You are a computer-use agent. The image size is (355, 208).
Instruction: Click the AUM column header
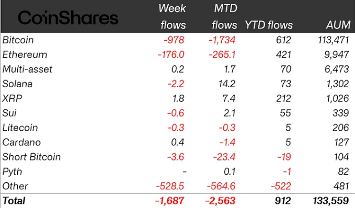(338, 25)
